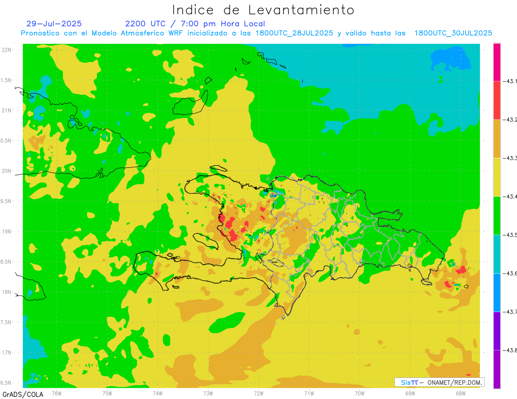Click the orange legend color swatch
Image resolution: width=517 pixels, height=399 pixels.
497,139
